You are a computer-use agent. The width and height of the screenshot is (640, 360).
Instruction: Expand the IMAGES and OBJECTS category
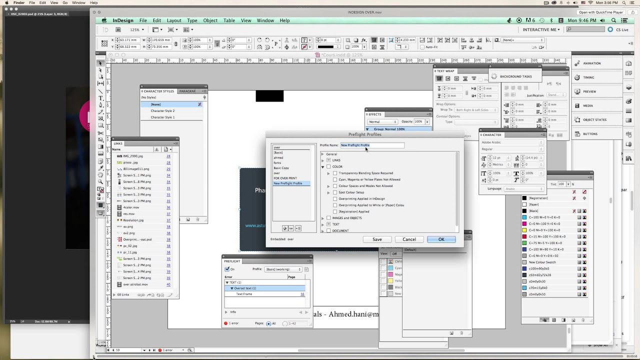click(x=323, y=218)
